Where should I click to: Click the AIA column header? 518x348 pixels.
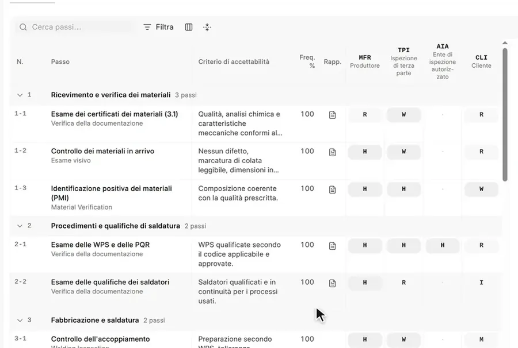pyautogui.click(x=443, y=61)
